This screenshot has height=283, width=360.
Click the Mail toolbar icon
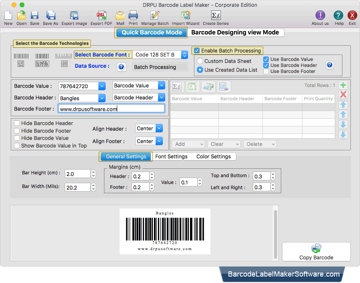[x=120, y=16]
